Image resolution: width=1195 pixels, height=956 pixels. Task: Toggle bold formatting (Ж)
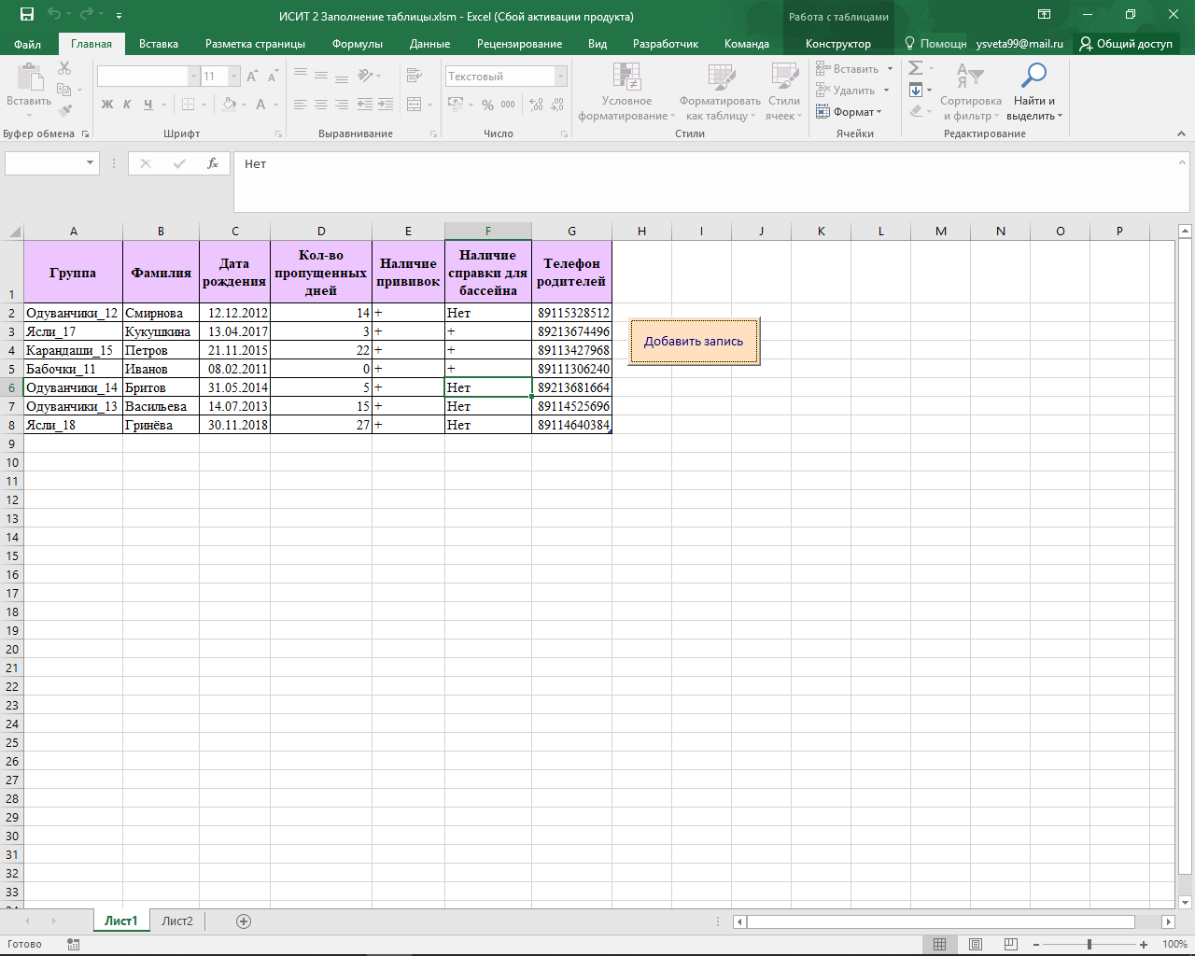click(x=107, y=105)
